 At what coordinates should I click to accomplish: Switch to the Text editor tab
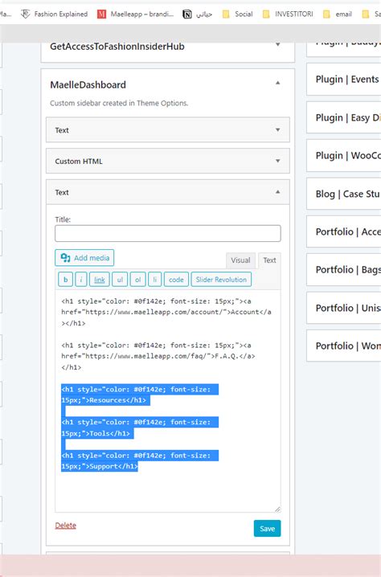269,260
